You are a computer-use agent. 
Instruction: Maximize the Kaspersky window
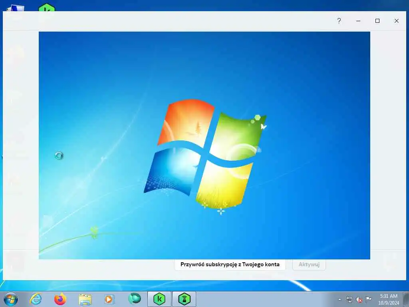coord(377,21)
